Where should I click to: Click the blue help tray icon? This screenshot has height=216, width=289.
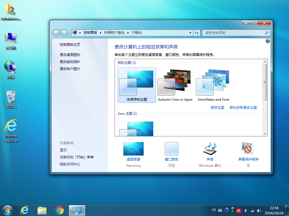click(x=227, y=210)
